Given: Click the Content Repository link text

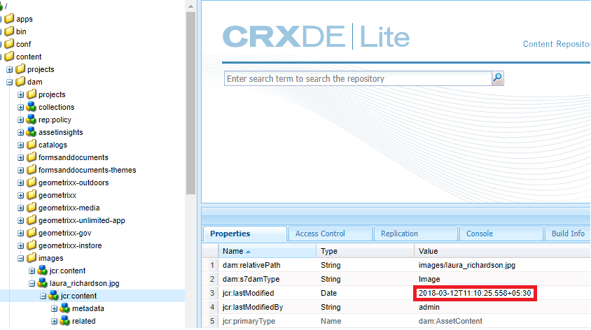Looking at the screenshot, I should (557, 44).
